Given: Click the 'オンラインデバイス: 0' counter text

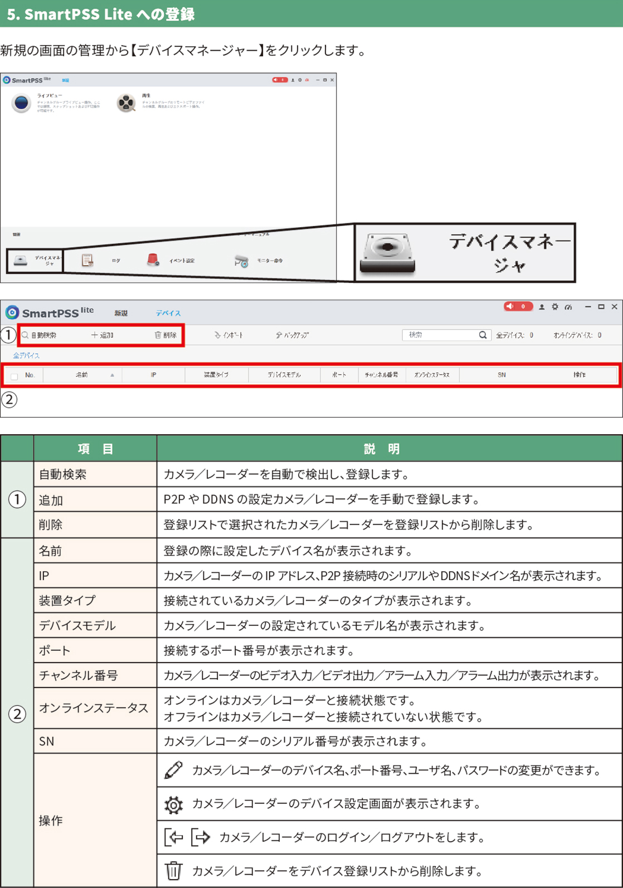Looking at the screenshot, I should tap(577, 335).
